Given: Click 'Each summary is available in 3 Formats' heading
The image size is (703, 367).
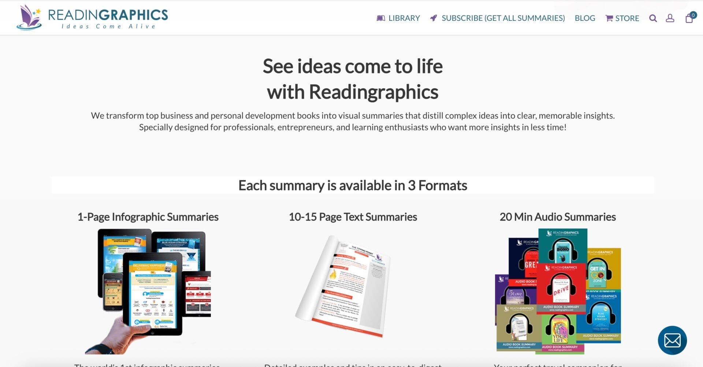Looking at the screenshot, I should coord(353,185).
